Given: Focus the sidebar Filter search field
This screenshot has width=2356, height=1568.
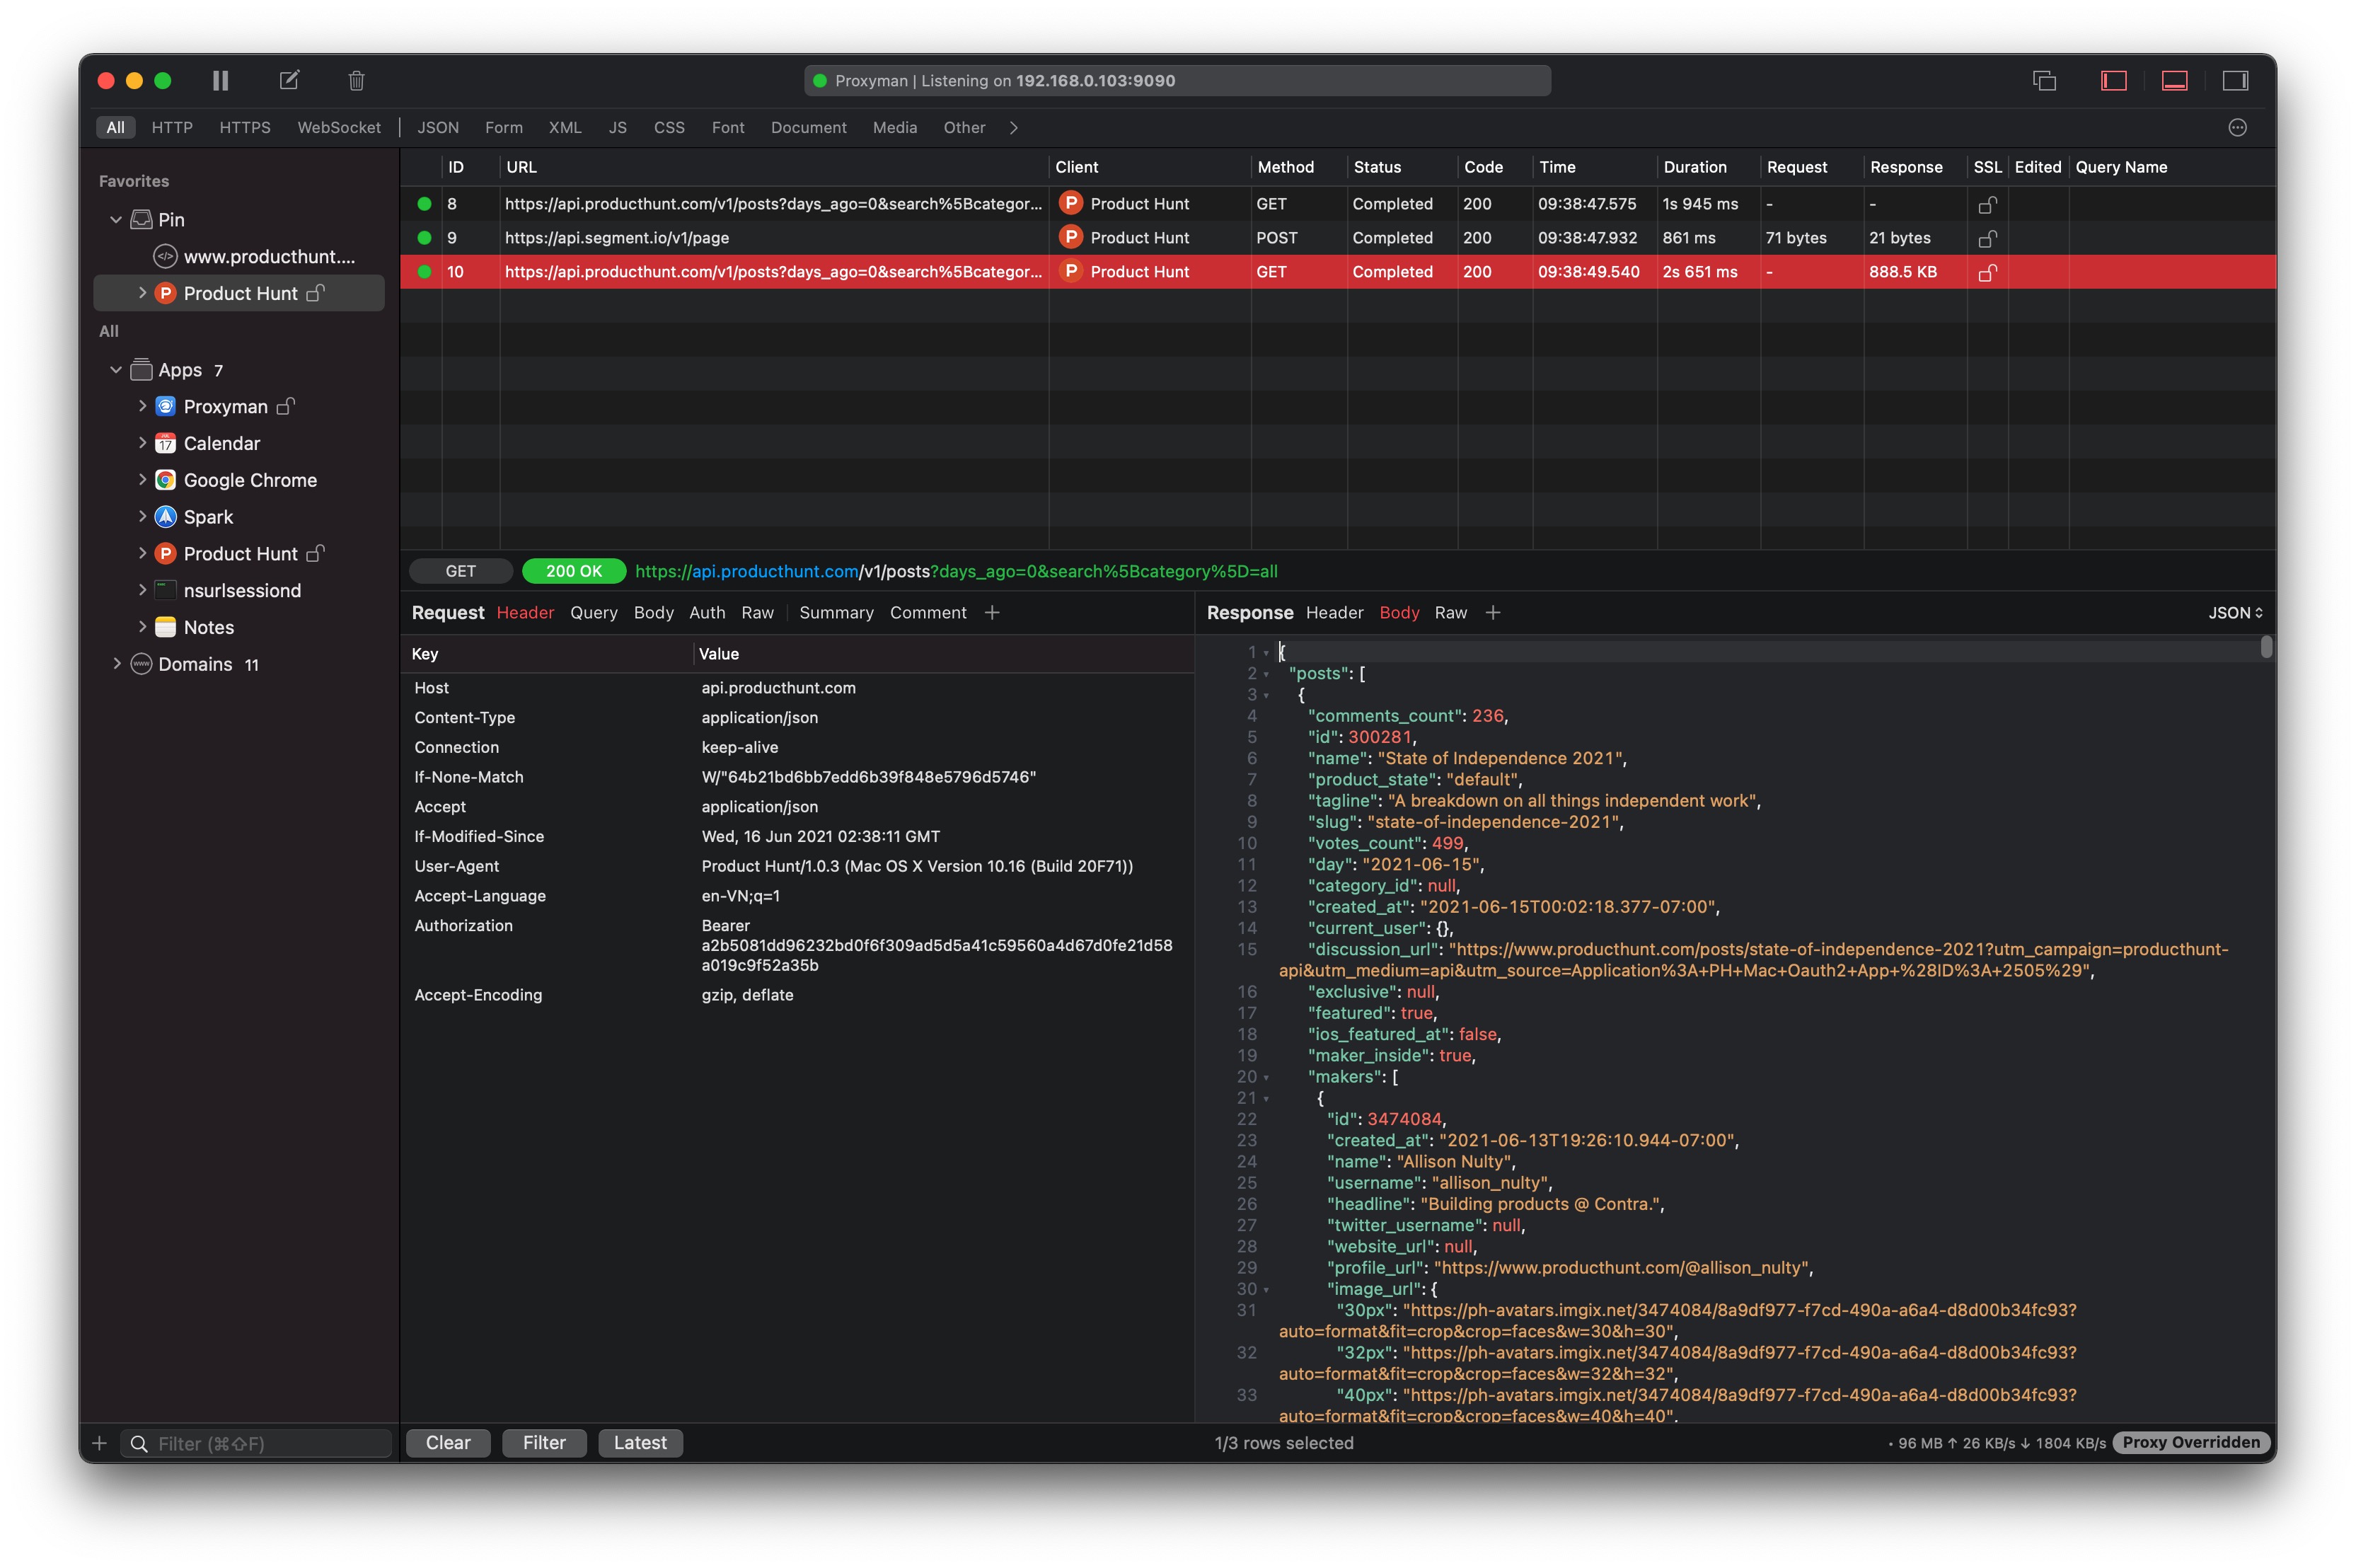Looking at the screenshot, I should click(256, 1443).
